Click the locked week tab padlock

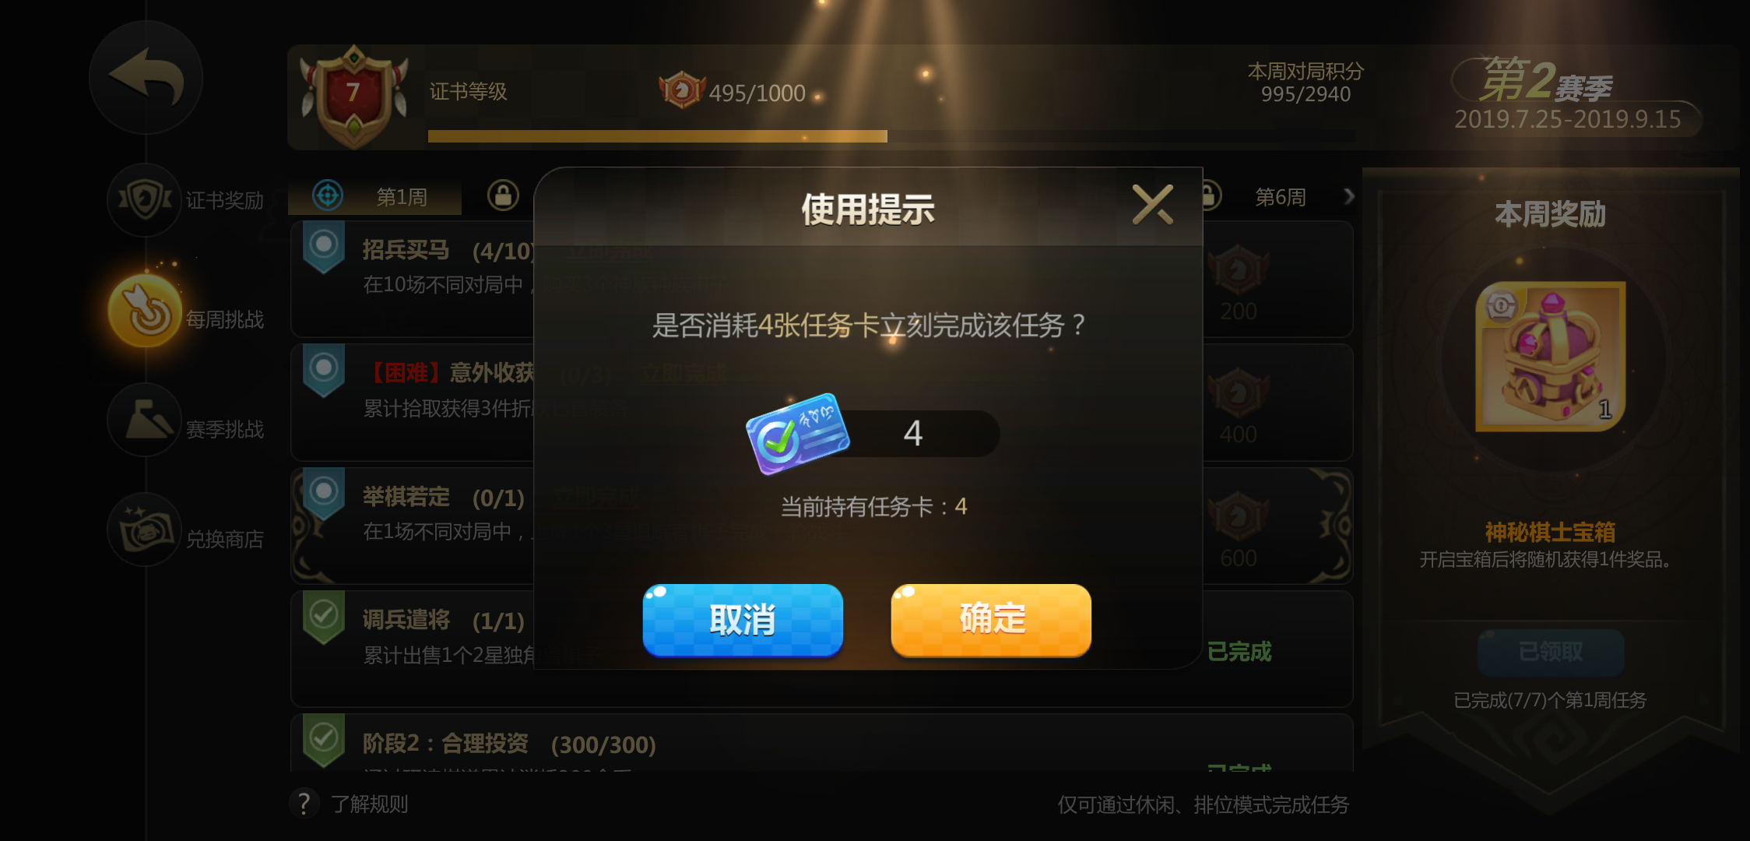pos(503,195)
